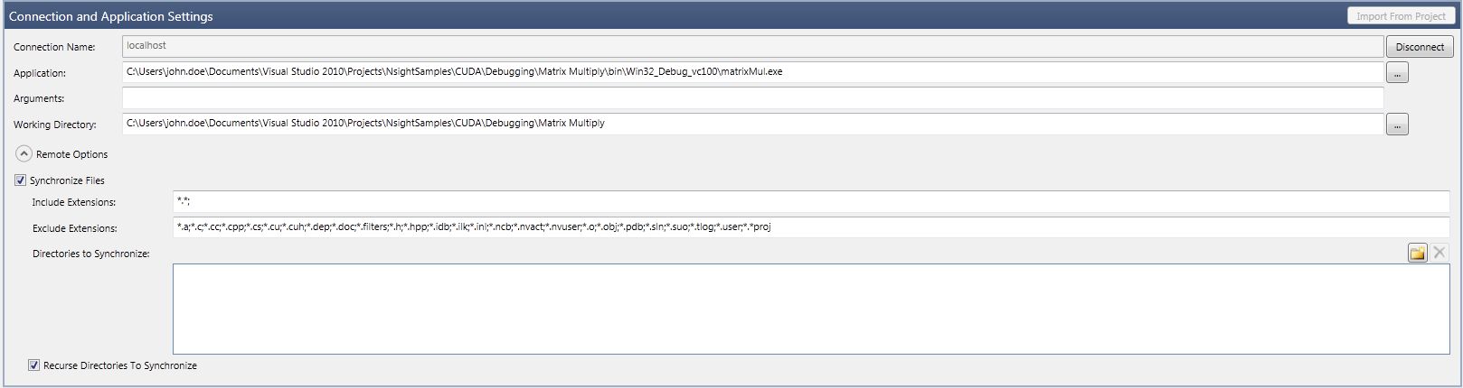
Task: Click the Remote Options label text
Action: click(x=71, y=154)
